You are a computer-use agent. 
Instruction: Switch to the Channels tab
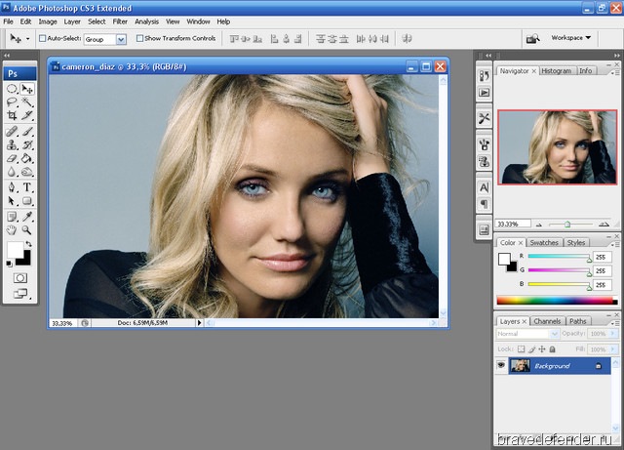pyautogui.click(x=546, y=321)
